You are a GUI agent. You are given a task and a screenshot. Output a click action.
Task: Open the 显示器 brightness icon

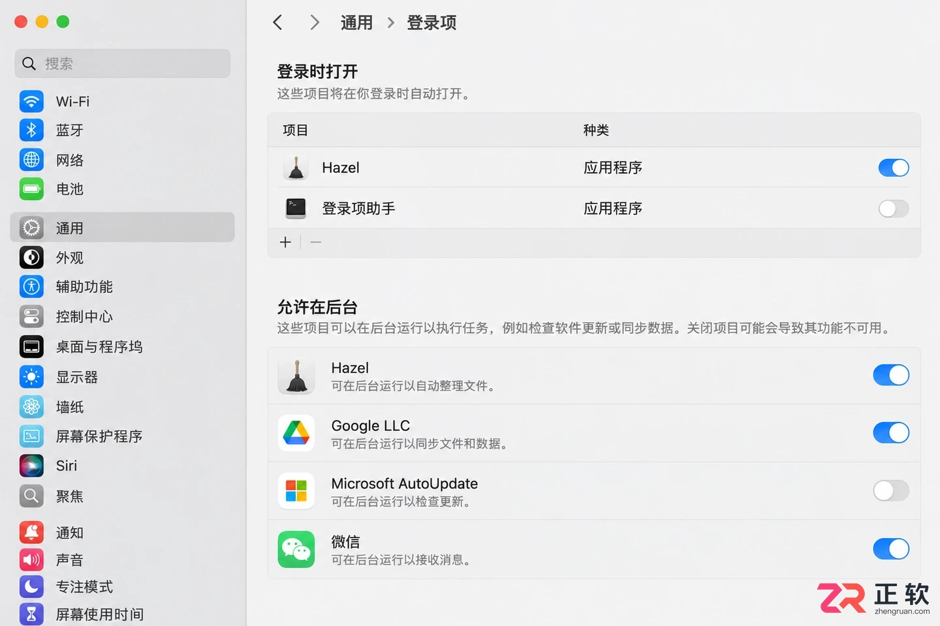(31, 377)
